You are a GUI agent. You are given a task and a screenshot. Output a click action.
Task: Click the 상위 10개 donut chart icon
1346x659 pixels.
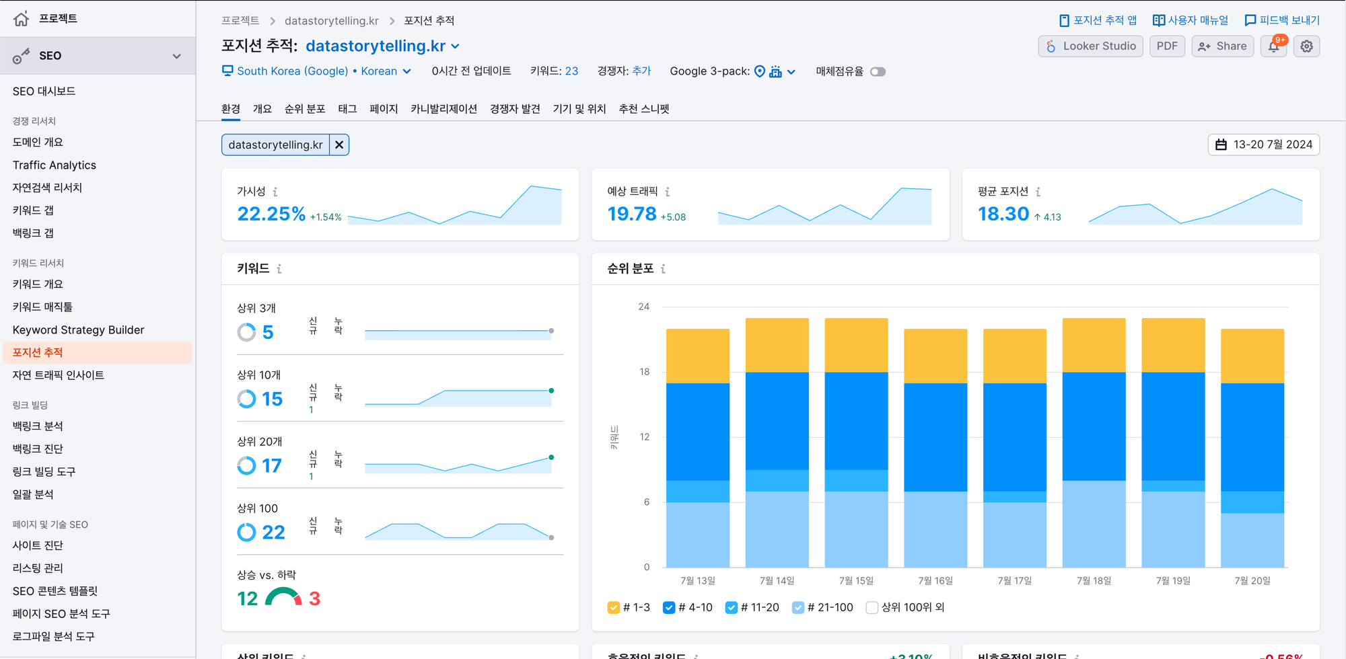click(x=247, y=399)
